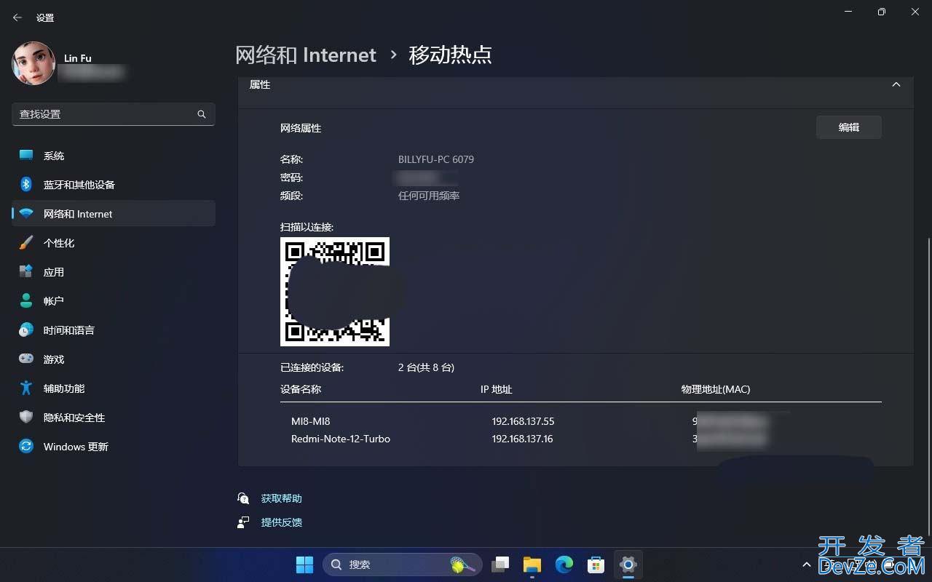Click the back arrow in Settings title bar
The width and height of the screenshot is (932, 582).
(17, 17)
